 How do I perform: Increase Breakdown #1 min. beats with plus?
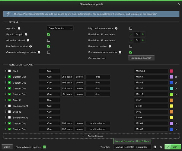[142, 34]
